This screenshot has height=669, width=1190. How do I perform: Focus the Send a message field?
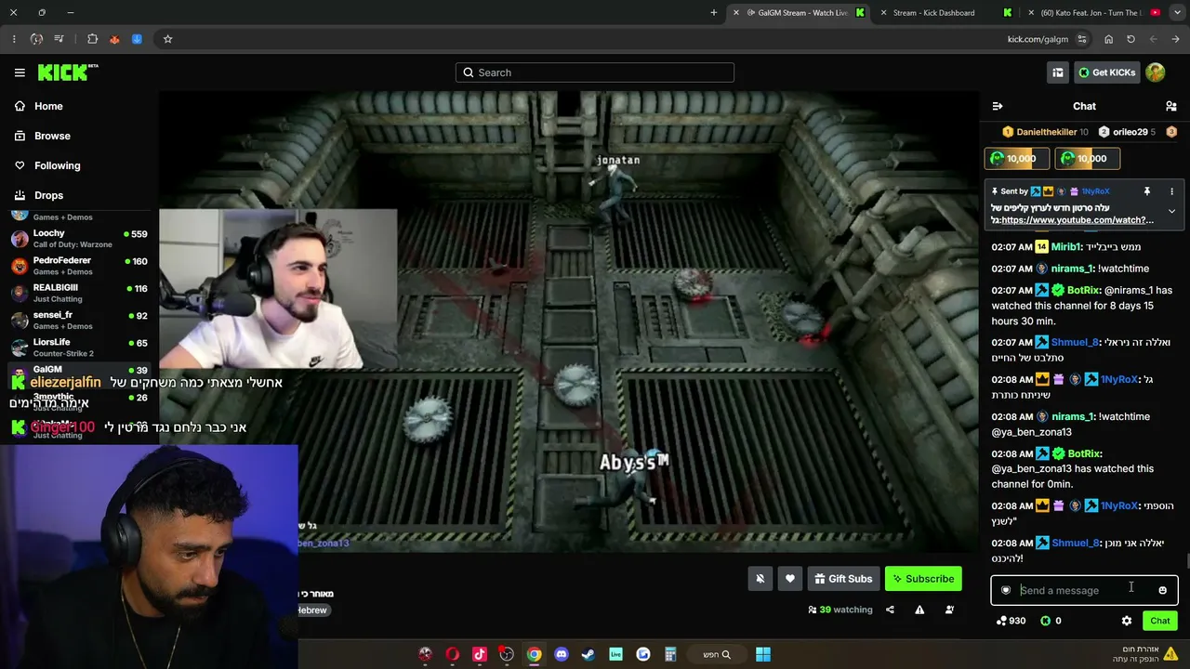click(1084, 590)
